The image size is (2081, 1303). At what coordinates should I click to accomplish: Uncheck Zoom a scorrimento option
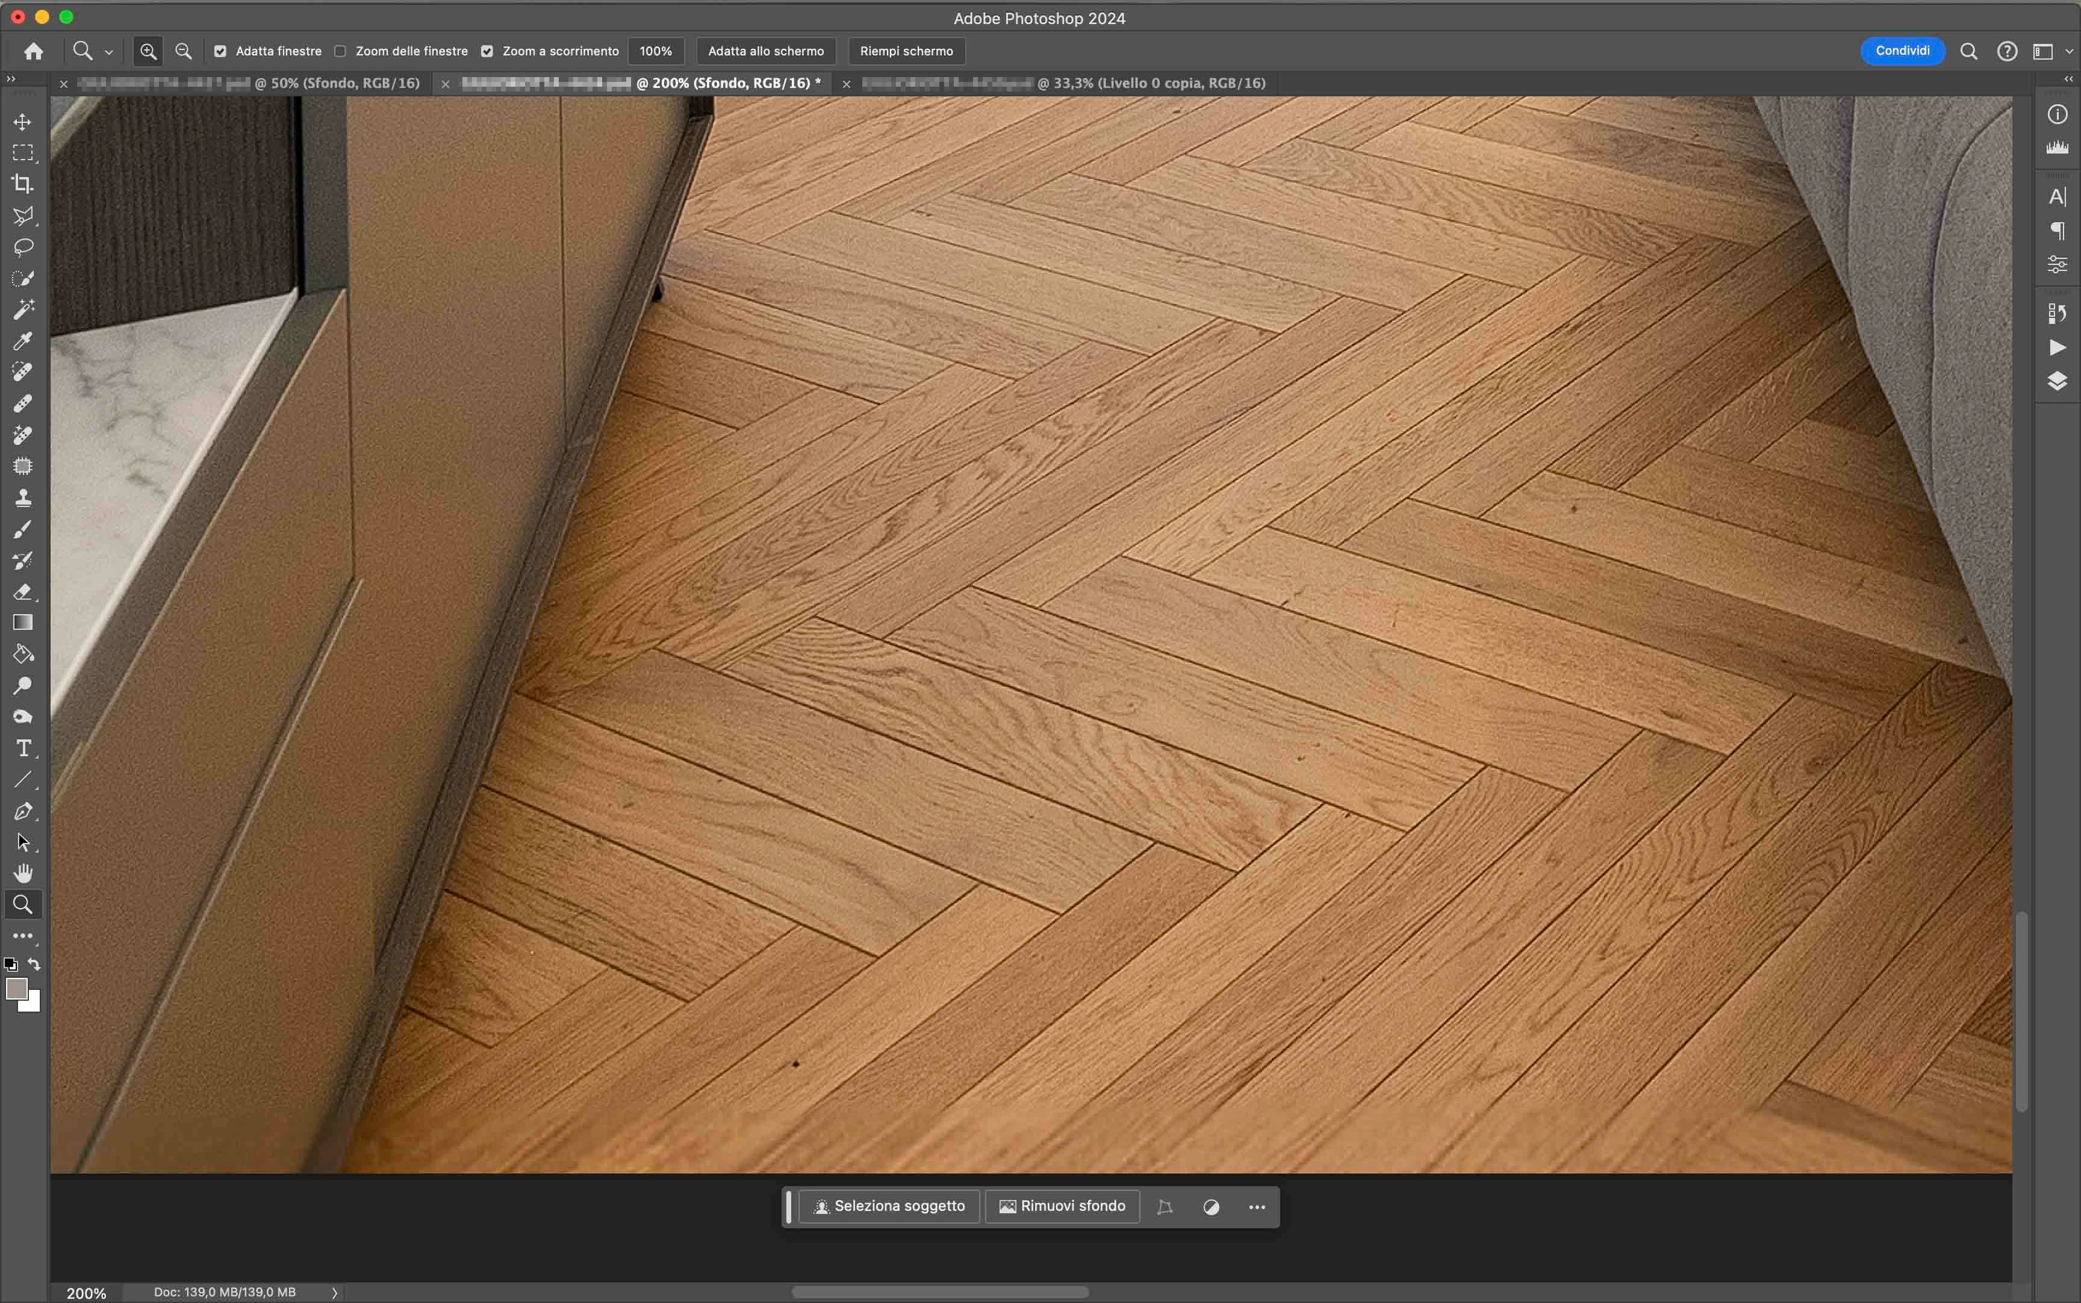click(x=487, y=51)
